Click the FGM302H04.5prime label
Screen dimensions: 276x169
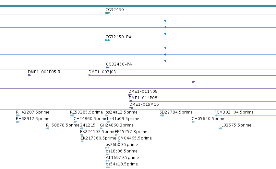tap(234, 112)
